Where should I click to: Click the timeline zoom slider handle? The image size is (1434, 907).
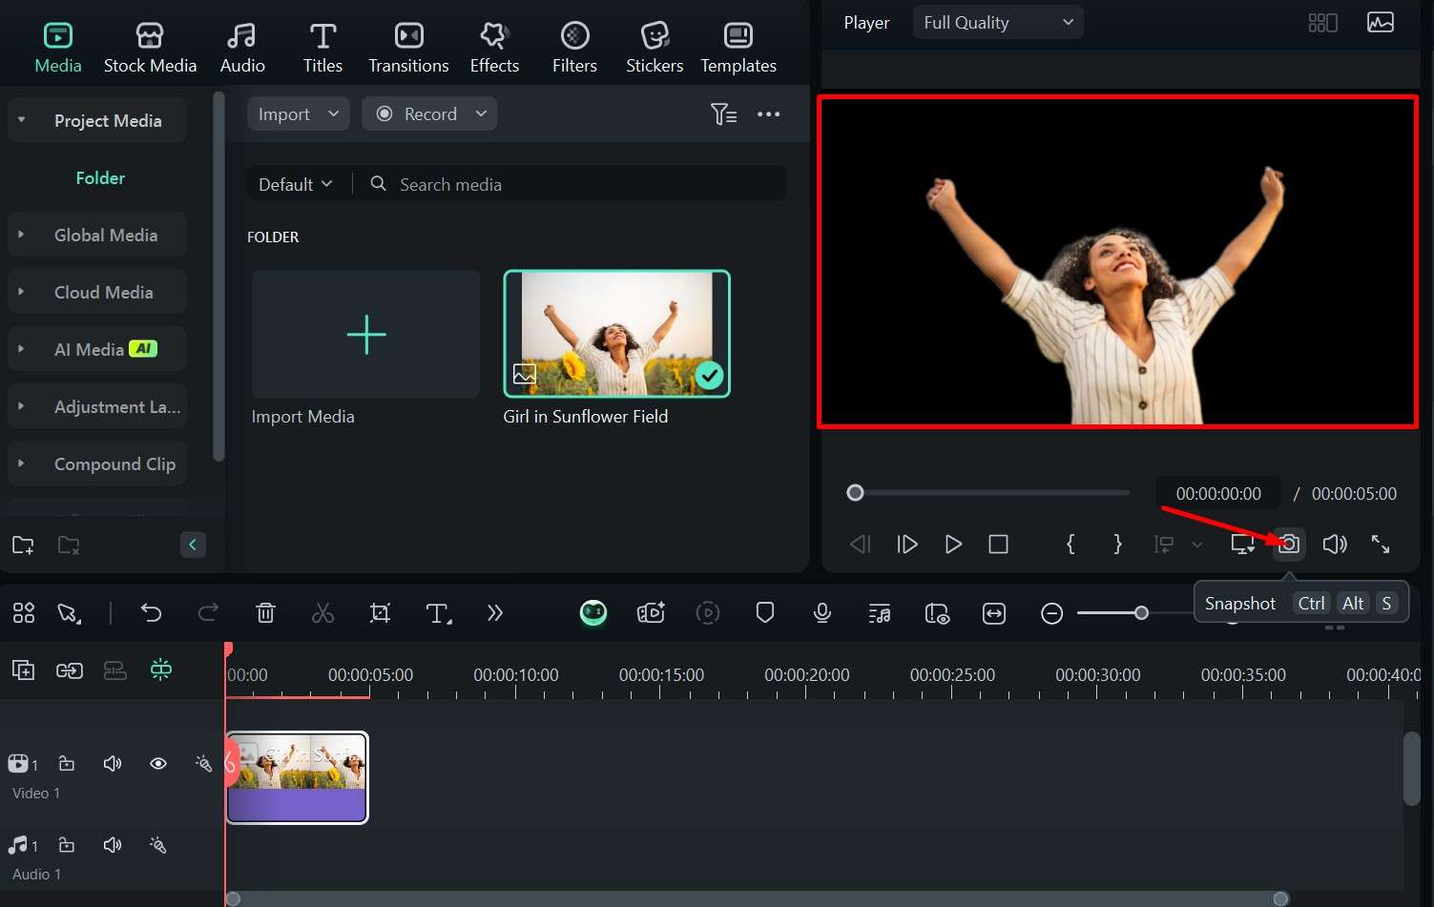pos(1141,613)
